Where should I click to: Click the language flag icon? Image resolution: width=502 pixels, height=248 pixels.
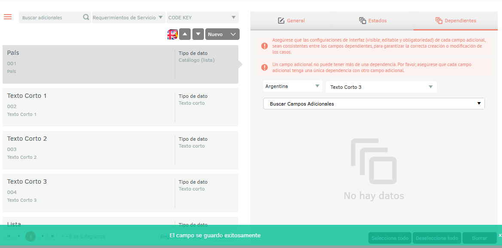(x=172, y=34)
